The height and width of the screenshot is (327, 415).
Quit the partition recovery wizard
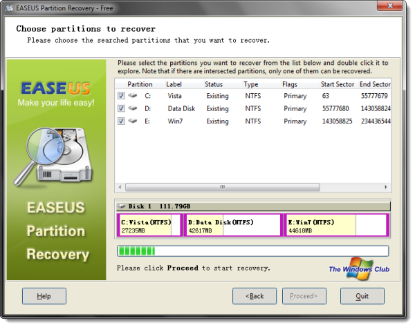tap(362, 296)
